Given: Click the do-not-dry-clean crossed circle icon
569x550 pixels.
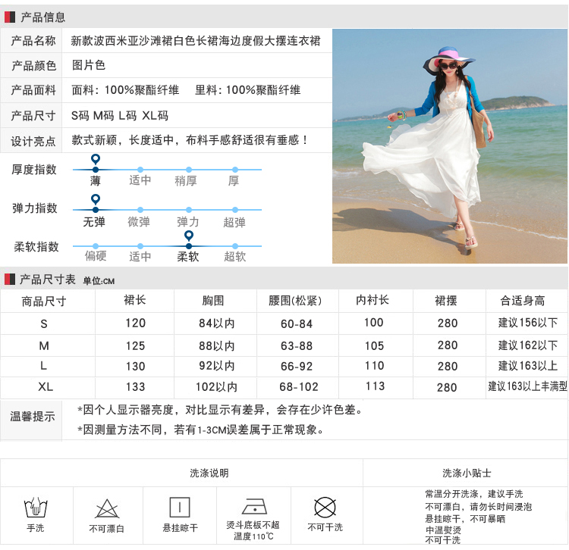Looking at the screenshot, I should point(325,507).
